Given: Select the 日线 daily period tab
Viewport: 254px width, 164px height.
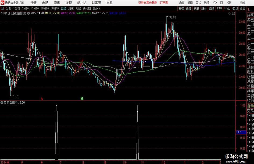Looking at the screenshot, I should tap(63, 8).
